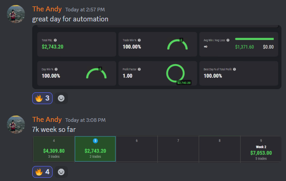Open the Week 2 summary of $7,053.00
286x181 pixels.
[x=261, y=149]
